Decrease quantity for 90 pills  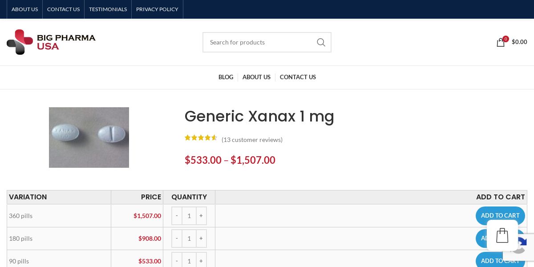point(177,261)
